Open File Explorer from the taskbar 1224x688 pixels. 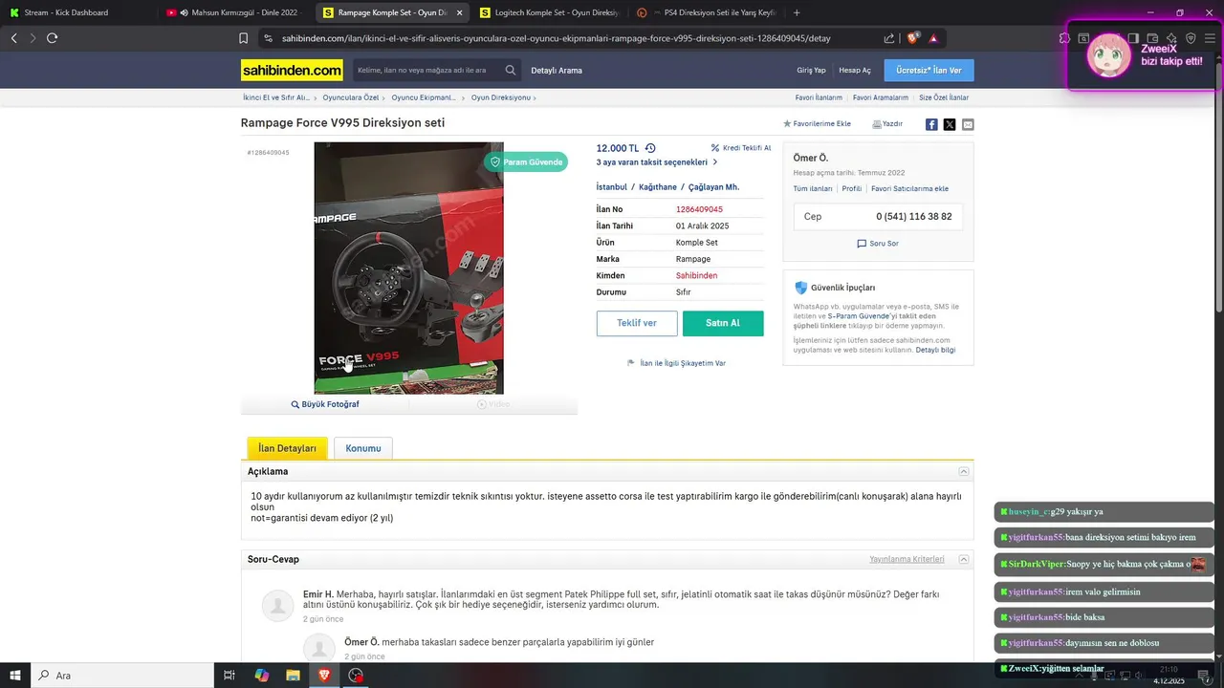point(293,676)
